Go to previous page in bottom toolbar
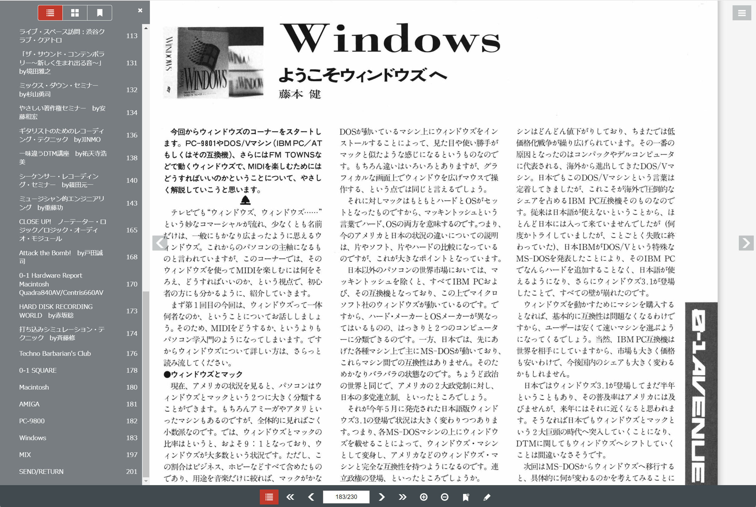The width and height of the screenshot is (756, 507). (311, 497)
